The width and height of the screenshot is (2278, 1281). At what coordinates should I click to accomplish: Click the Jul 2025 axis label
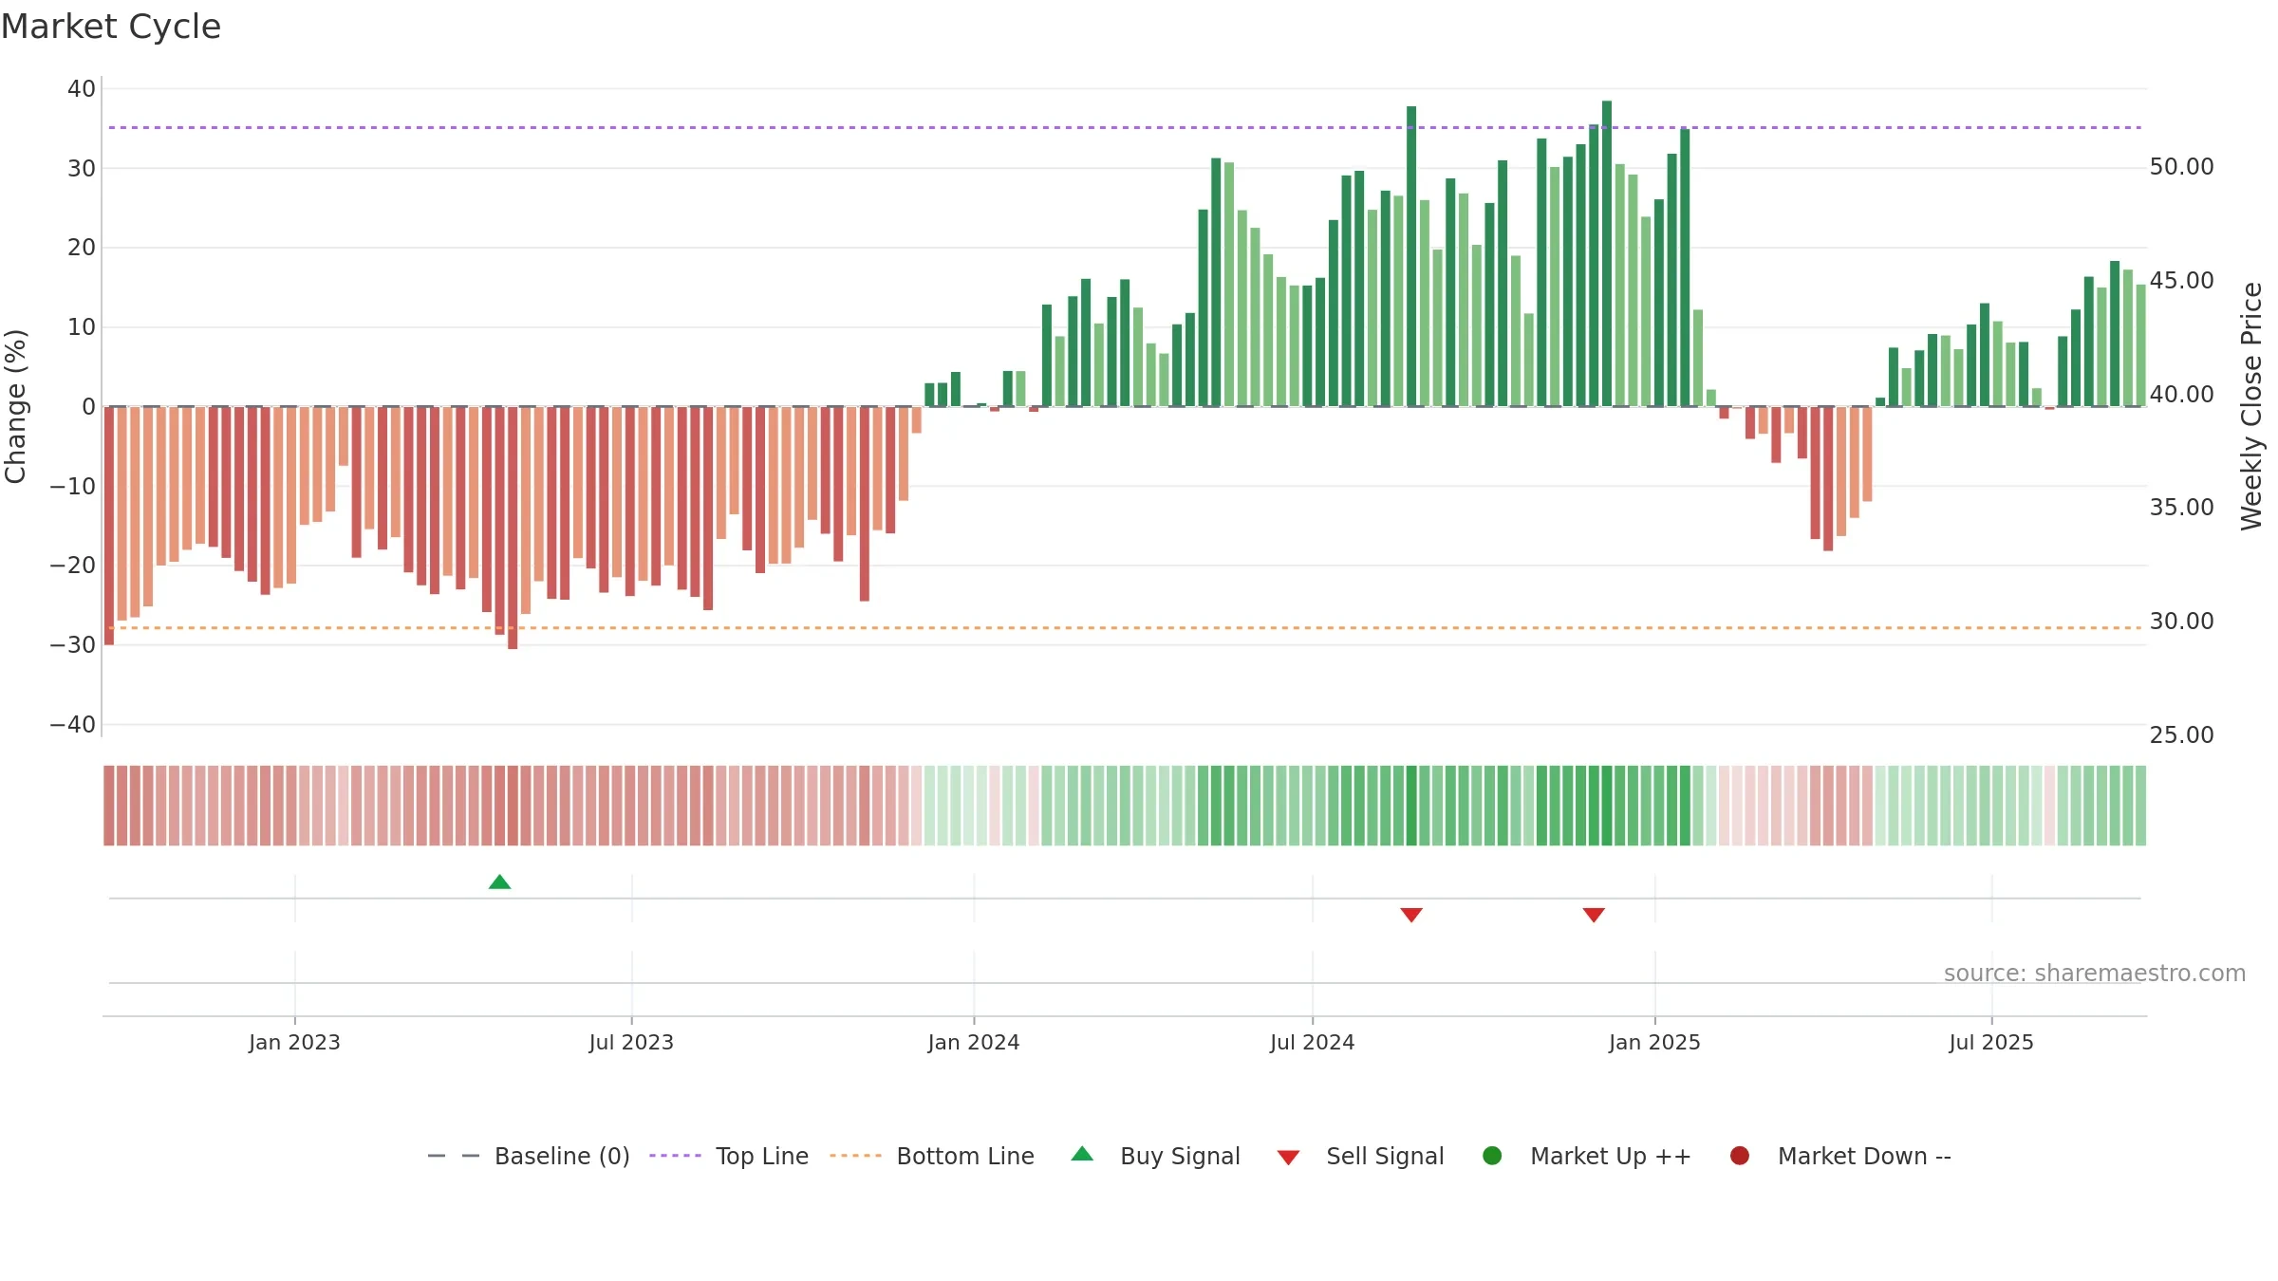click(1991, 1042)
